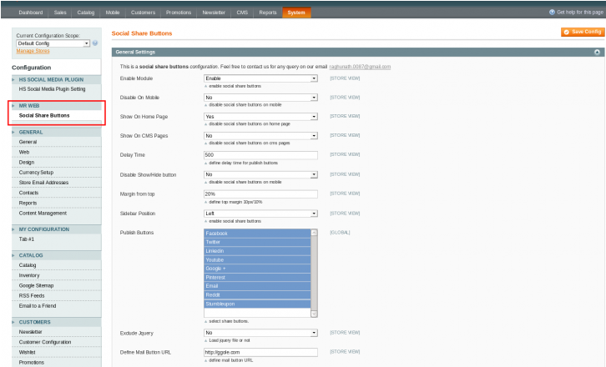Collapse General Settings using the header arrow icon

click(x=597, y=52)
